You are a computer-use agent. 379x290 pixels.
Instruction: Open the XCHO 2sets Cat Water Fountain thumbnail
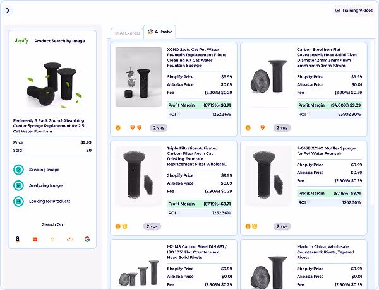pyautogui.click(x=138, y=77)
